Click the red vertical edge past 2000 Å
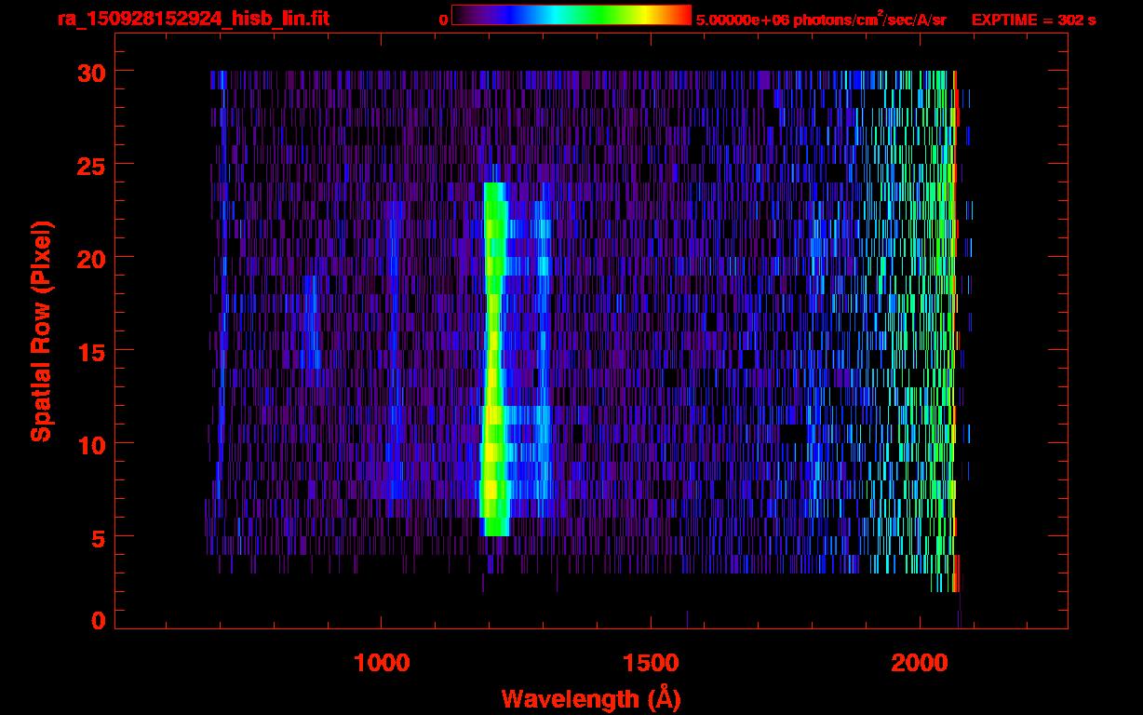This screenshot has width=1143, height=715. point(955,326)
